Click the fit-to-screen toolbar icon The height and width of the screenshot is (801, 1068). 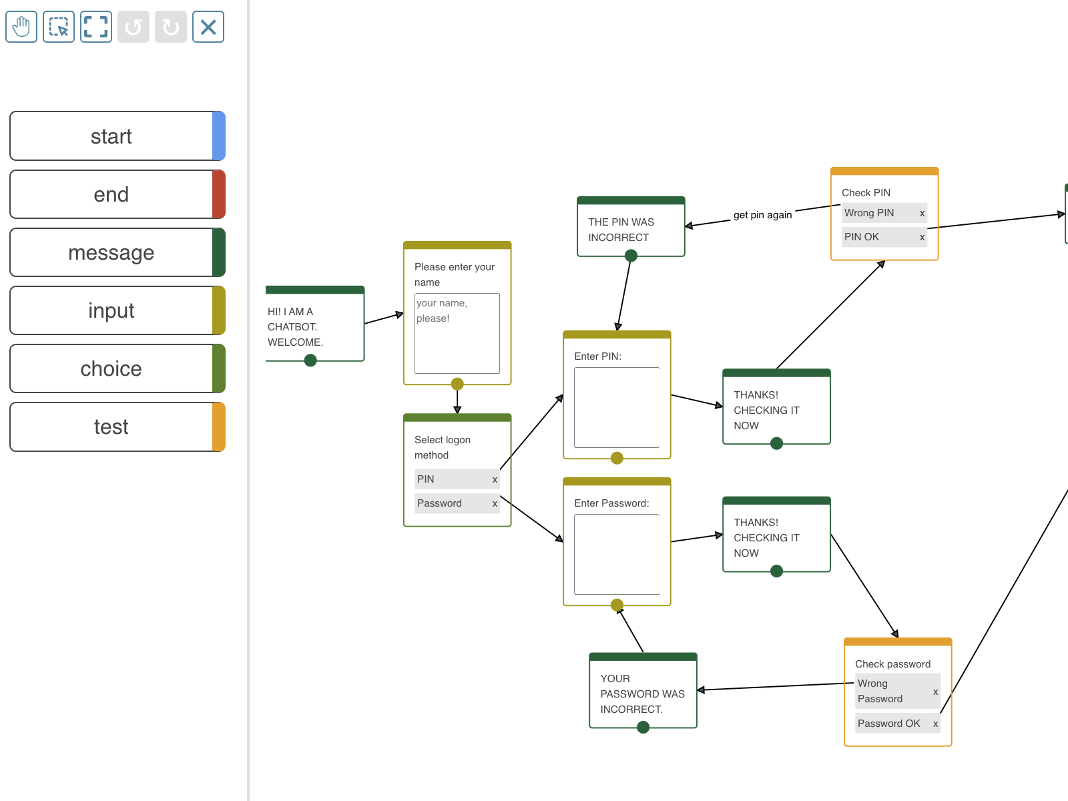[95, 27]
